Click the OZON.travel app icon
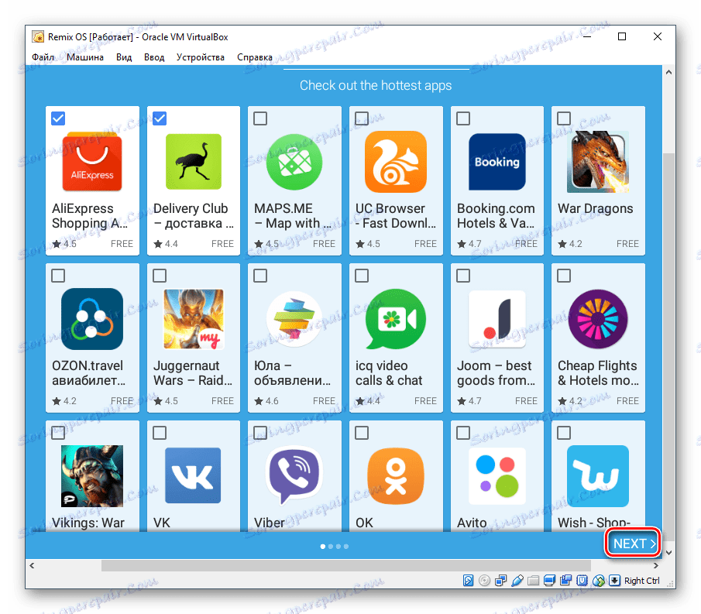Viewport: 701px width, 614px height. 92,319
